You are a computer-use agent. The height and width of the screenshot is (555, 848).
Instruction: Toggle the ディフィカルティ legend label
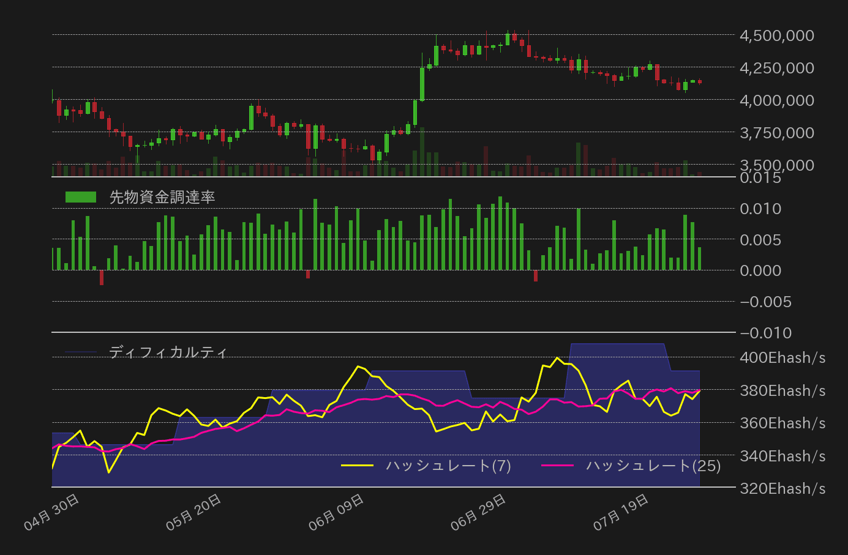pos(168,352)
